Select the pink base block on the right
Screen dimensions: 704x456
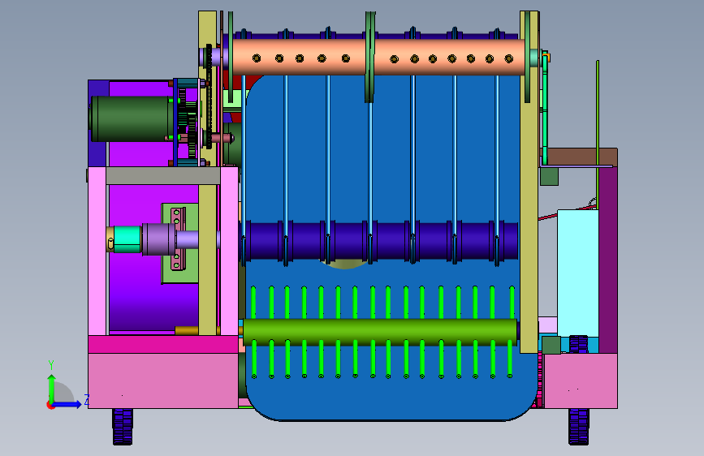[x=581, y=381]
